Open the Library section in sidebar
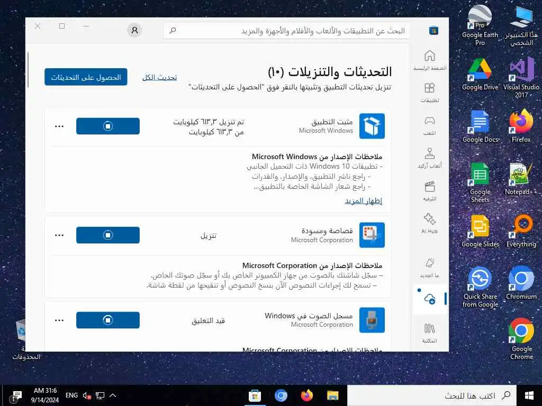This screenshot has height=406, width=542. 430,333
